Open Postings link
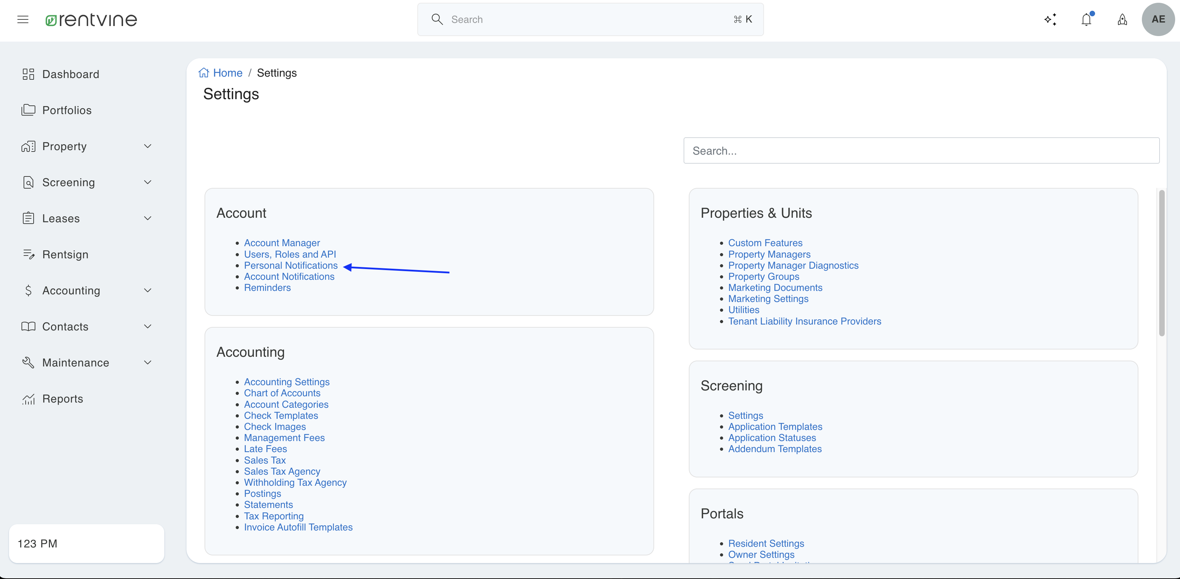 pos(262,493)
